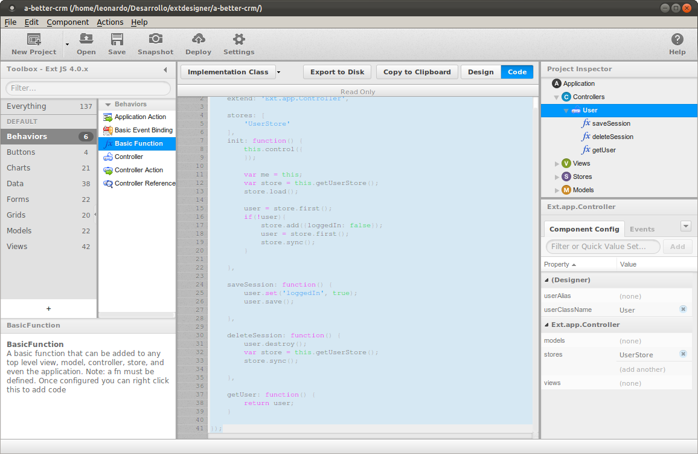Click Copy to Clipboard button
Screen dimensions: 698x454
(417, 72)
